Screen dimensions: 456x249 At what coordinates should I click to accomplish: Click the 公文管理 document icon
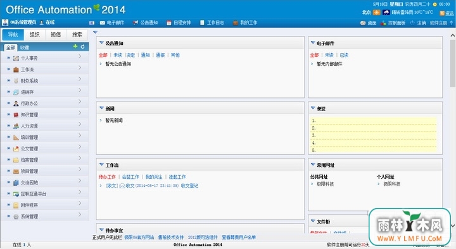click(x=16, y=149)
